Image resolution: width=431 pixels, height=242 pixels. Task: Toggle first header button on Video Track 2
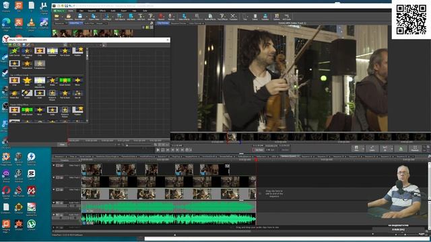(x=58, y=177)
